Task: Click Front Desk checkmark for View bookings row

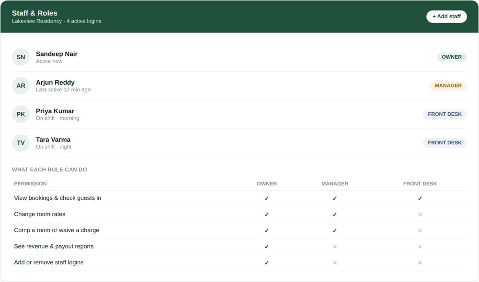Action: pyautogui.click(x=420, y=198)
